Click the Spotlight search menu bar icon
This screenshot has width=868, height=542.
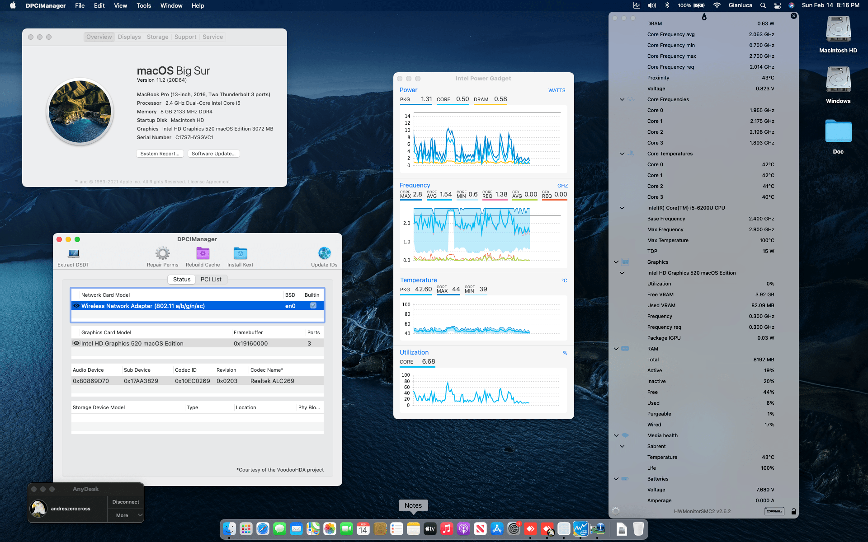tap(763, 5)
